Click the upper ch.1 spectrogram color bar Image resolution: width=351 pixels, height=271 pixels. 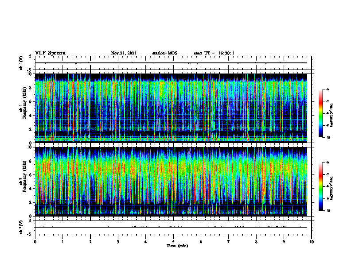321,113
